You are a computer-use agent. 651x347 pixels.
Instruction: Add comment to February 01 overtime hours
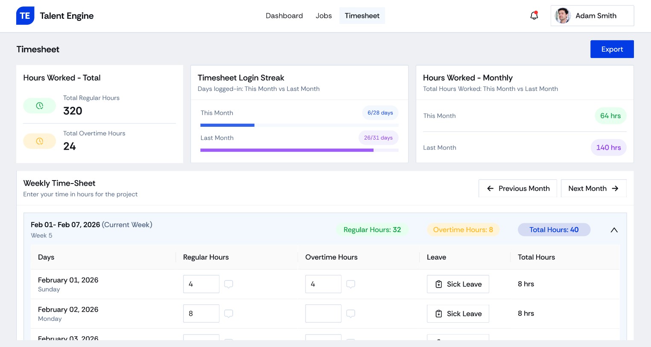[x=351, y=284]
